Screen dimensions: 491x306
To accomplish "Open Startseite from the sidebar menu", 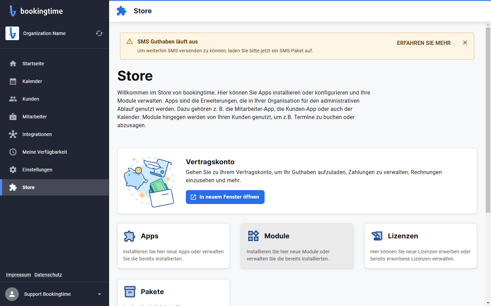I will point(55,64).
